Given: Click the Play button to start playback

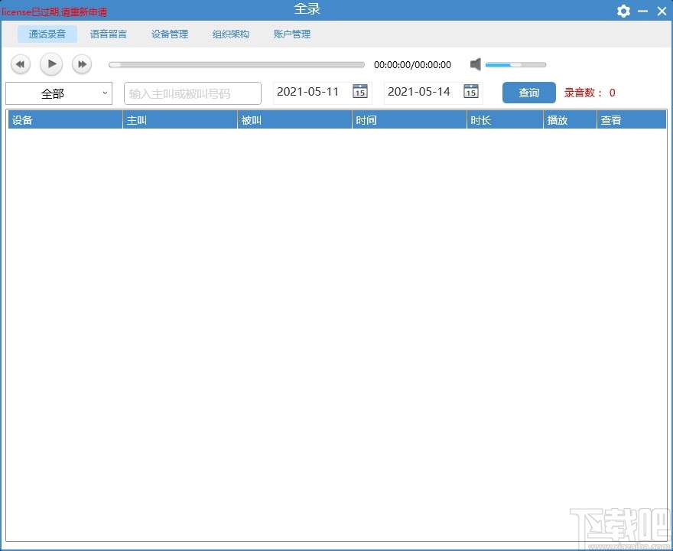Looking at the screenshot, I should coord(50,64).
